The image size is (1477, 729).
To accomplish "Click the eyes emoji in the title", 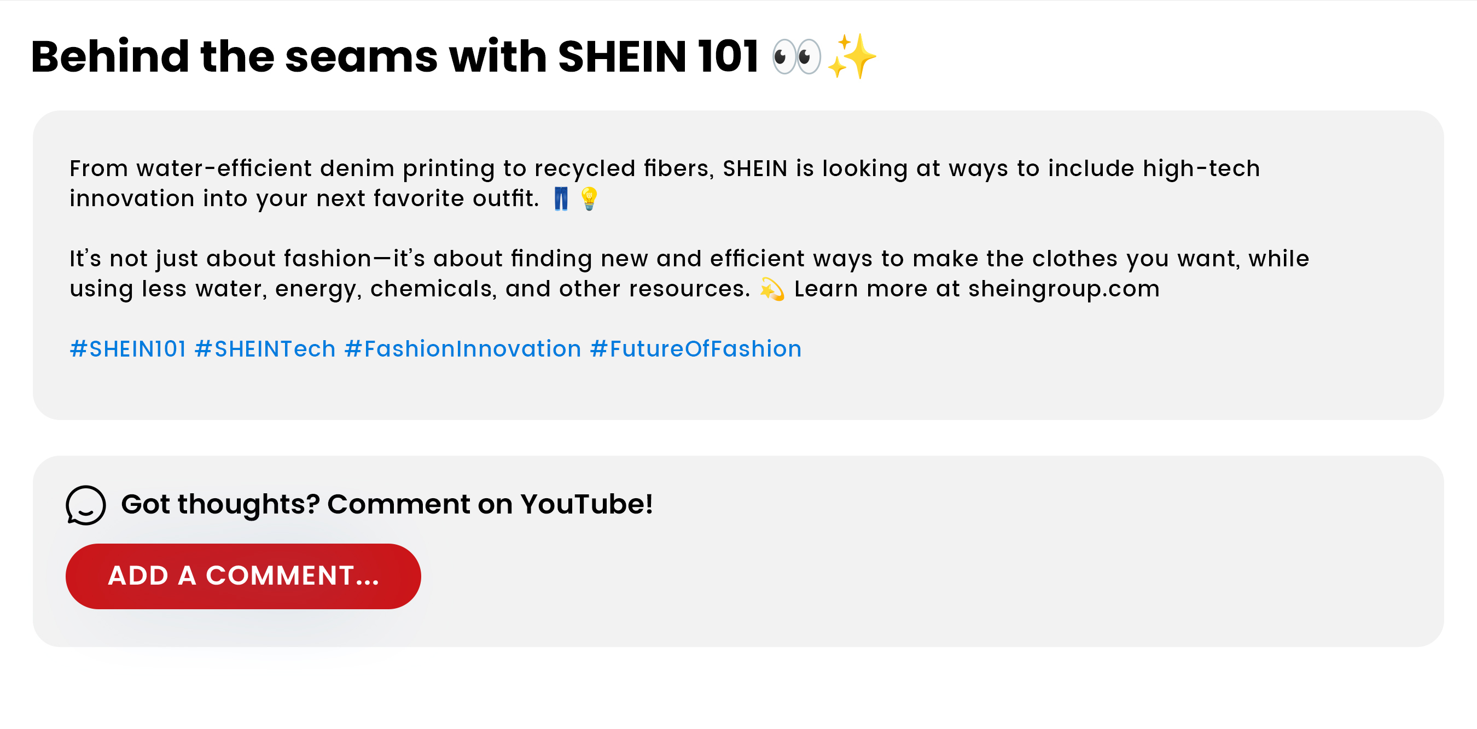I will [x=796, y=57].
